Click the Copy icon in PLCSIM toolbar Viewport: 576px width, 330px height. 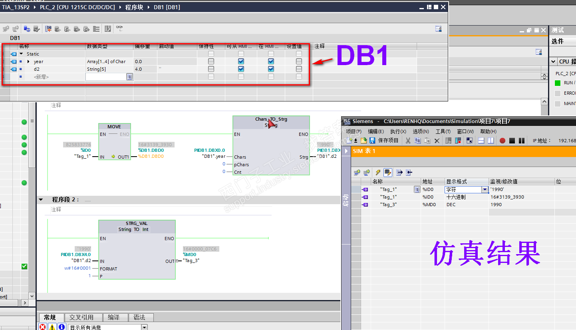[417, 141]
